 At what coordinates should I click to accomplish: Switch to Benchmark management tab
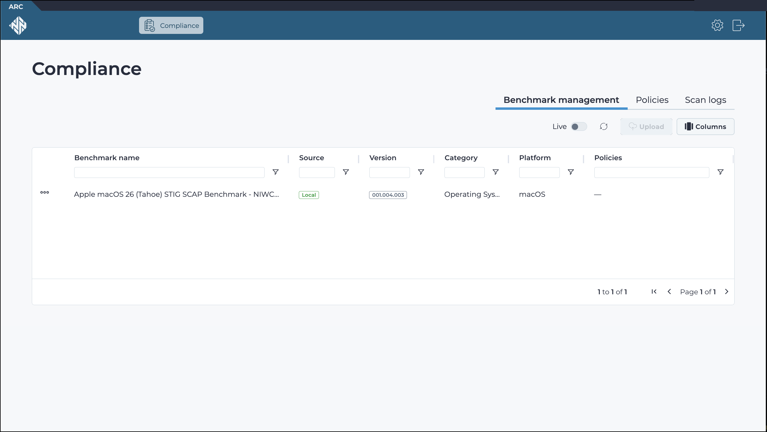[561, 100]
